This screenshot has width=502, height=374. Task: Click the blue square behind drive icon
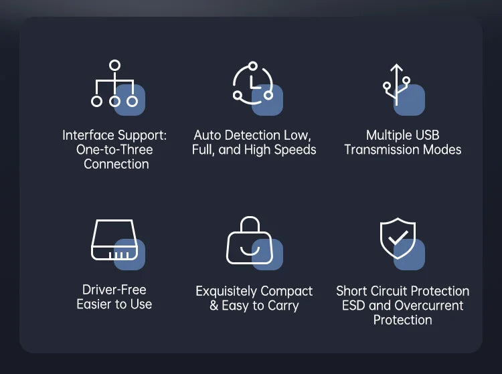(130, 254)
